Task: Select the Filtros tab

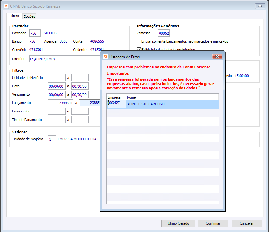Action: click(14, 16)
